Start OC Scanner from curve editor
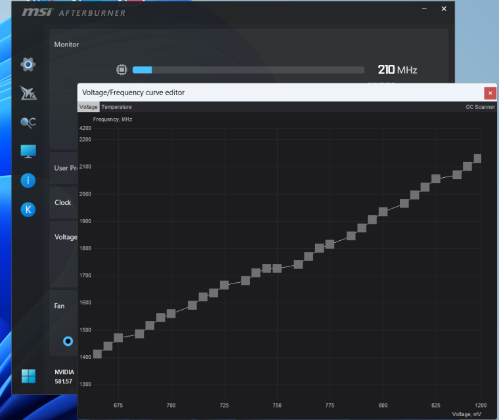 pyautogui.click(x=480, y=107)
